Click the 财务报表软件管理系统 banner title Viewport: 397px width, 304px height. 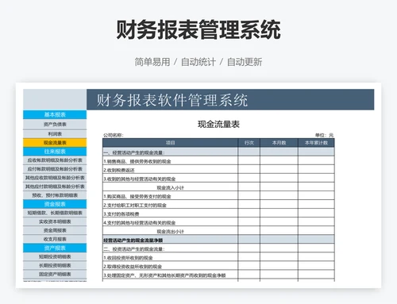(x=172, y=100)
